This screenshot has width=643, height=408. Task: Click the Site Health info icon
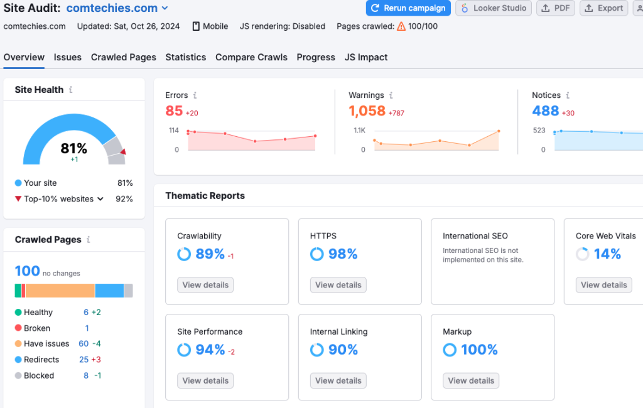(x=70, y=89)
